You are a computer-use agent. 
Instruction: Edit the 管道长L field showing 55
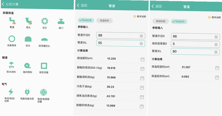pyautogui.click(x=120, y=43)
